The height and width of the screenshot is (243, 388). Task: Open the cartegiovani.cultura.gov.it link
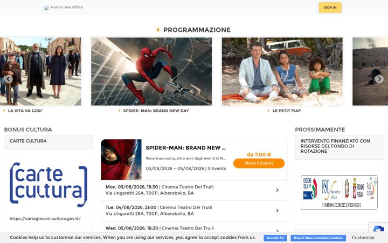click(x=45, y=219)
